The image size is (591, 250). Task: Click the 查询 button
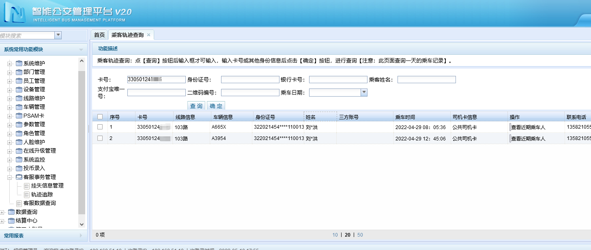click(x=196, y=105)
